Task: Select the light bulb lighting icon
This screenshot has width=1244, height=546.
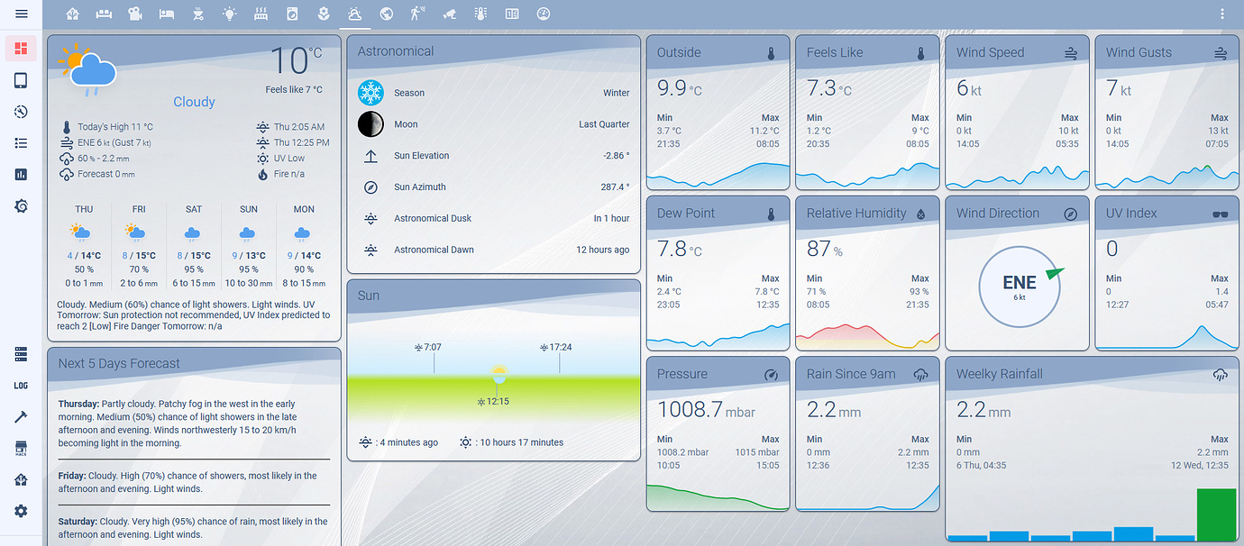Action: pyautogui.click(x=231, y=14)
